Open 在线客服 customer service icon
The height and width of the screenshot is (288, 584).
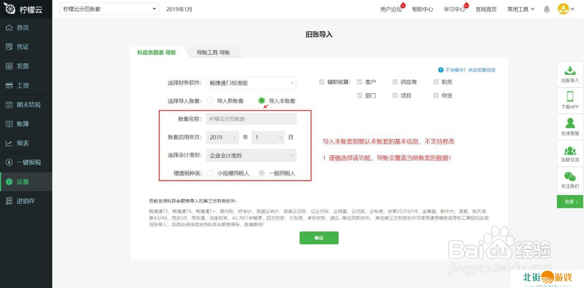570,123
